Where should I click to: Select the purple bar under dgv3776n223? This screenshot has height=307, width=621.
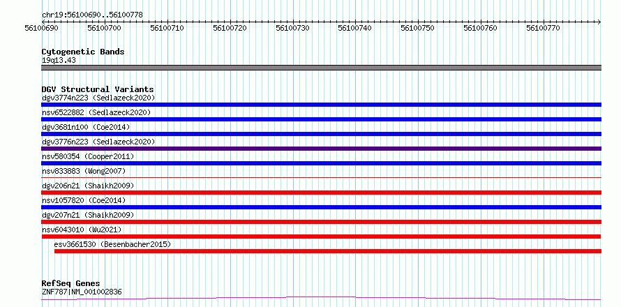[x=321, y=149]
